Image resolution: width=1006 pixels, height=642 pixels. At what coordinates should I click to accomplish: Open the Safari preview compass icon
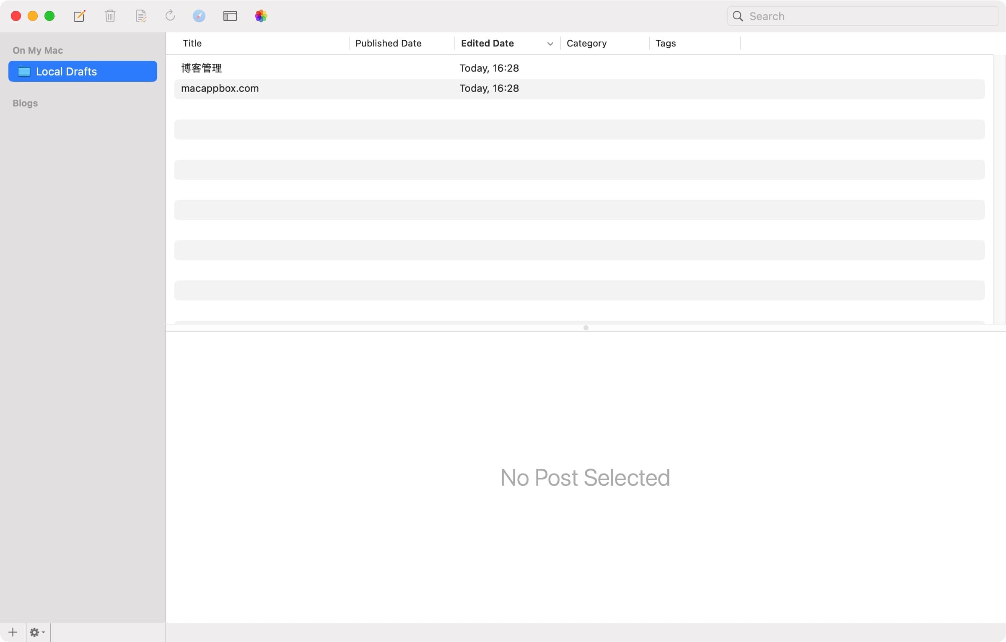(x=199, y=16)
